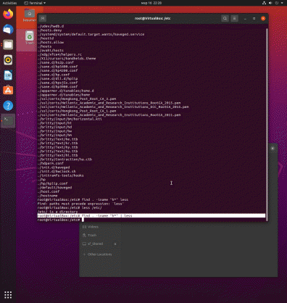The image size is (287, 303).
Task: Open the Terminal app menu in top bar
Action: coord(35,3)
